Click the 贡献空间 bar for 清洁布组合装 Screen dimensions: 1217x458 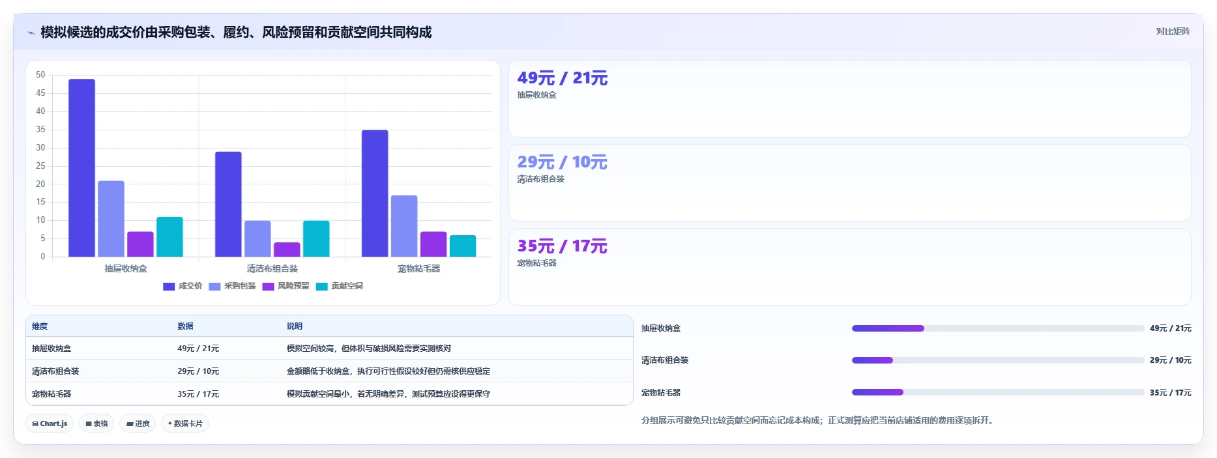316,238
